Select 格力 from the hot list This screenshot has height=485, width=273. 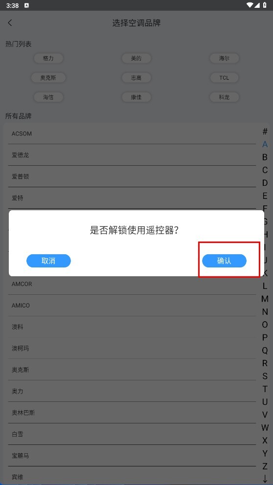pos(48,58)
